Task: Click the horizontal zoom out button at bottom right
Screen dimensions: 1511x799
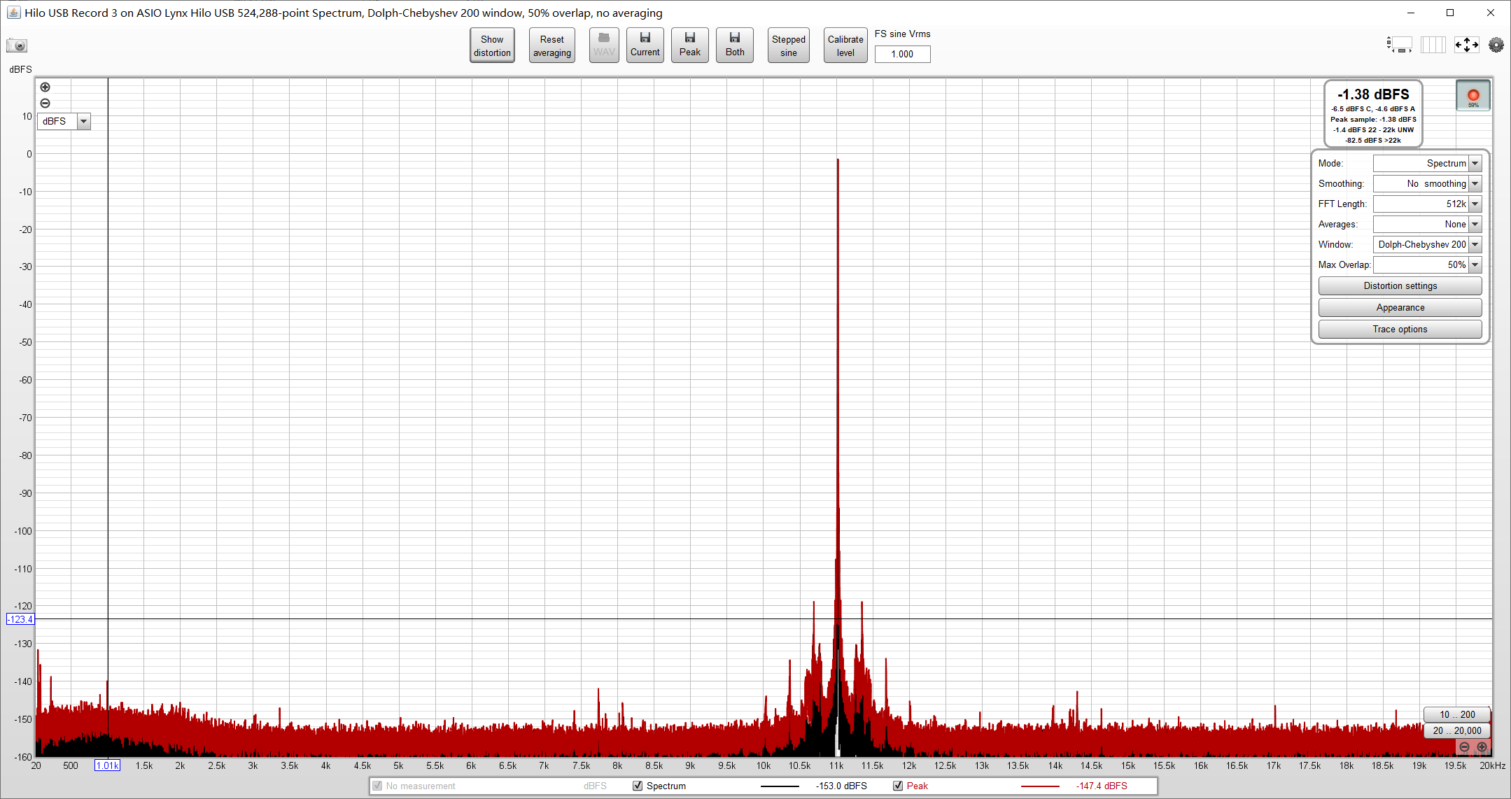Action: 1464,747
